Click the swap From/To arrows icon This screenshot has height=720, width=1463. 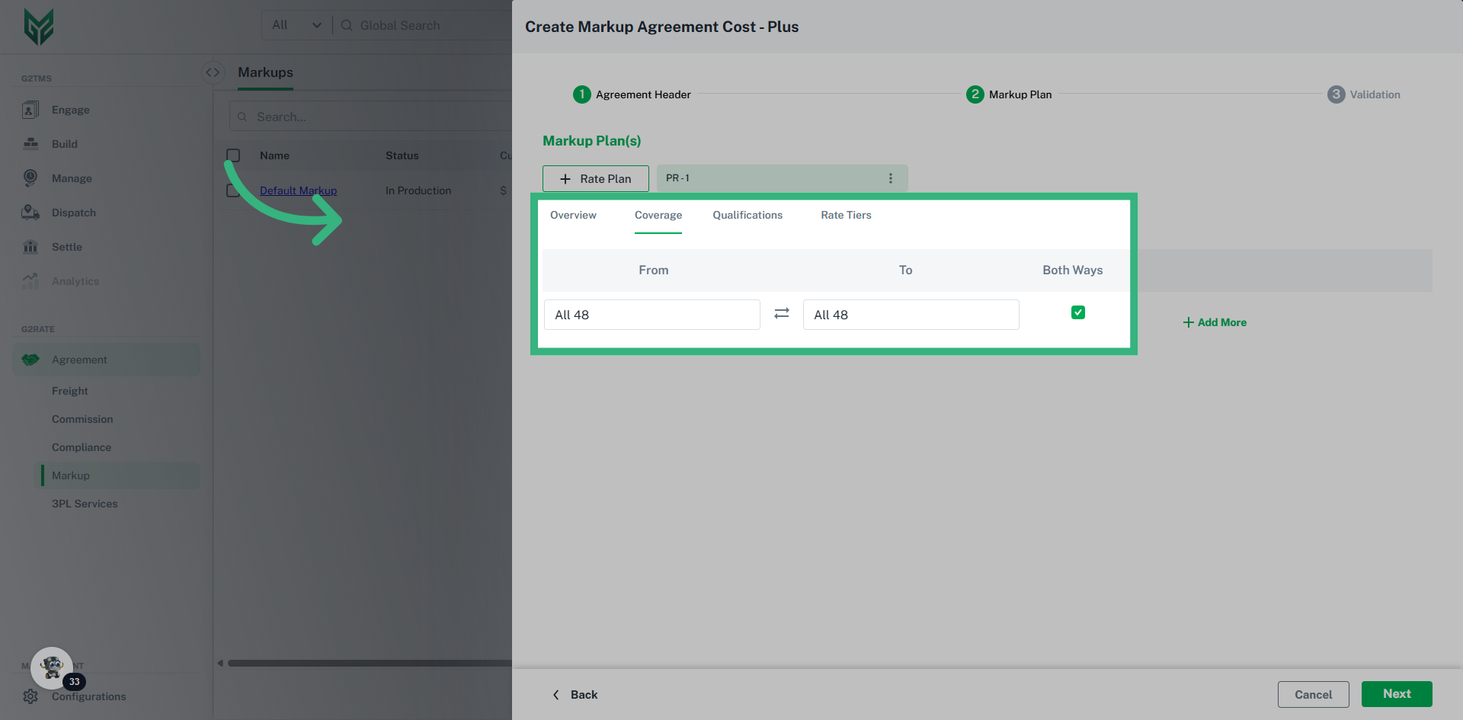click(781, 314)
